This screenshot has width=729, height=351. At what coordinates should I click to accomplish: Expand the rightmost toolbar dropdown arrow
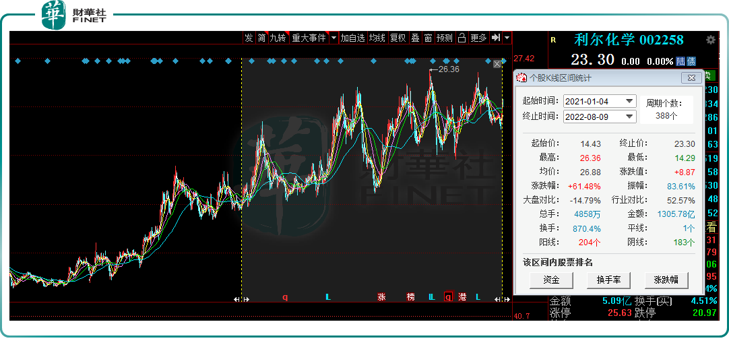tap(507, 38)
